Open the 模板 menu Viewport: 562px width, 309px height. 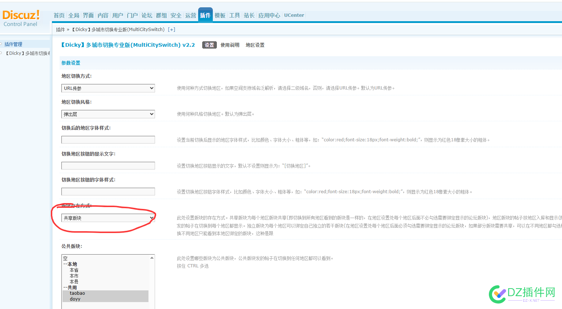220,15
